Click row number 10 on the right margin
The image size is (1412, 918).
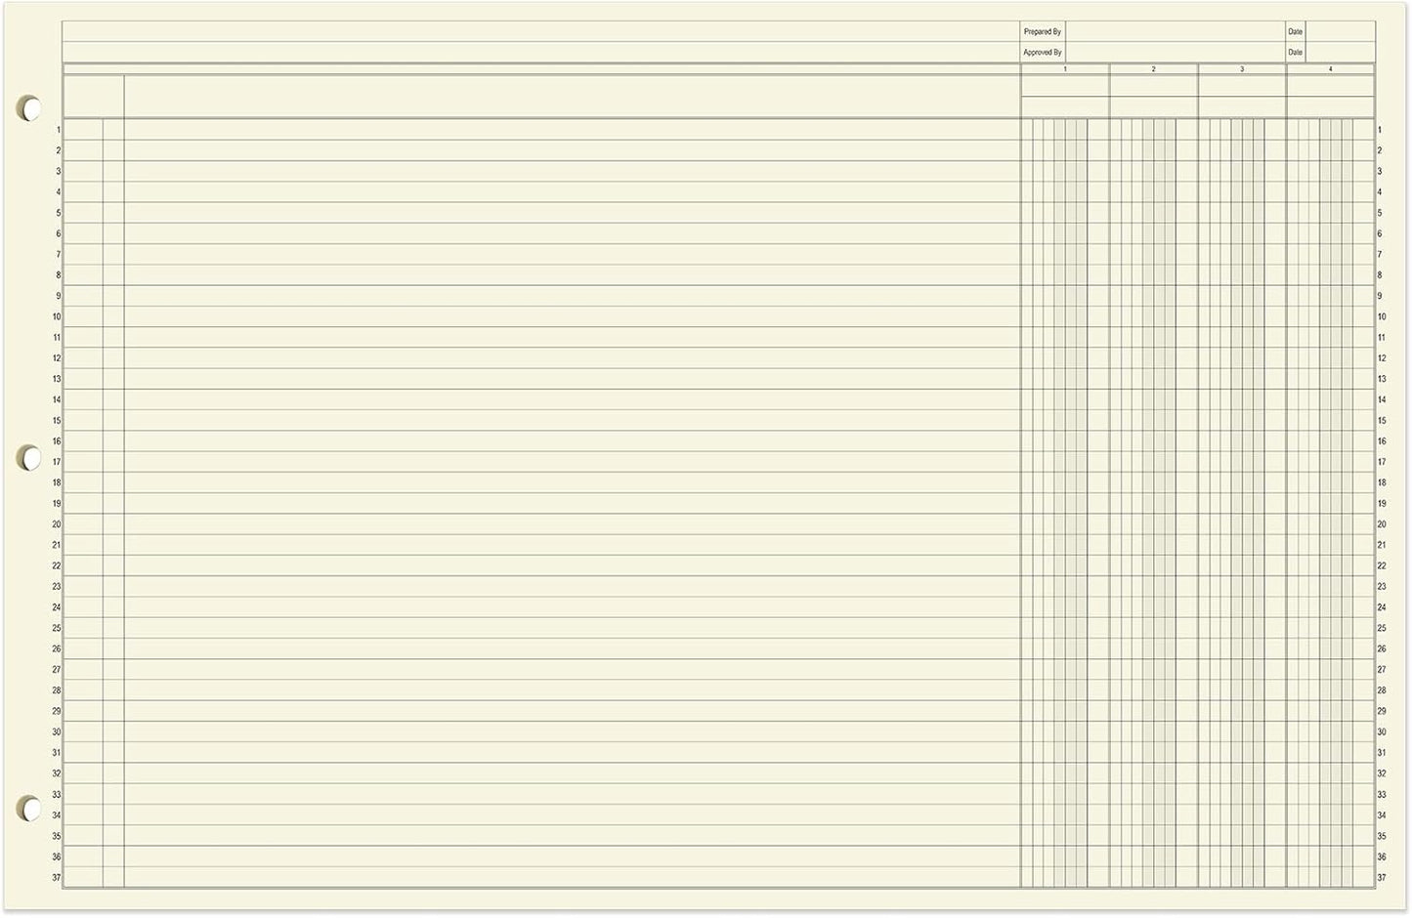coord(1379,316)
